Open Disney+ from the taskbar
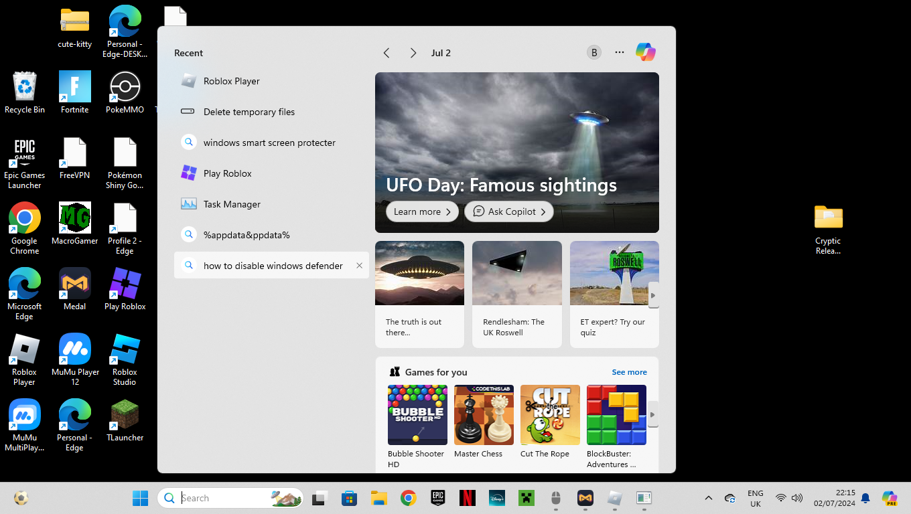 point(496,498)
